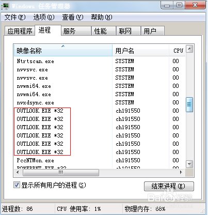Click 进程数: 86 in status bar
The width and height of the screenshot is (208, 215).
[18, 209]
